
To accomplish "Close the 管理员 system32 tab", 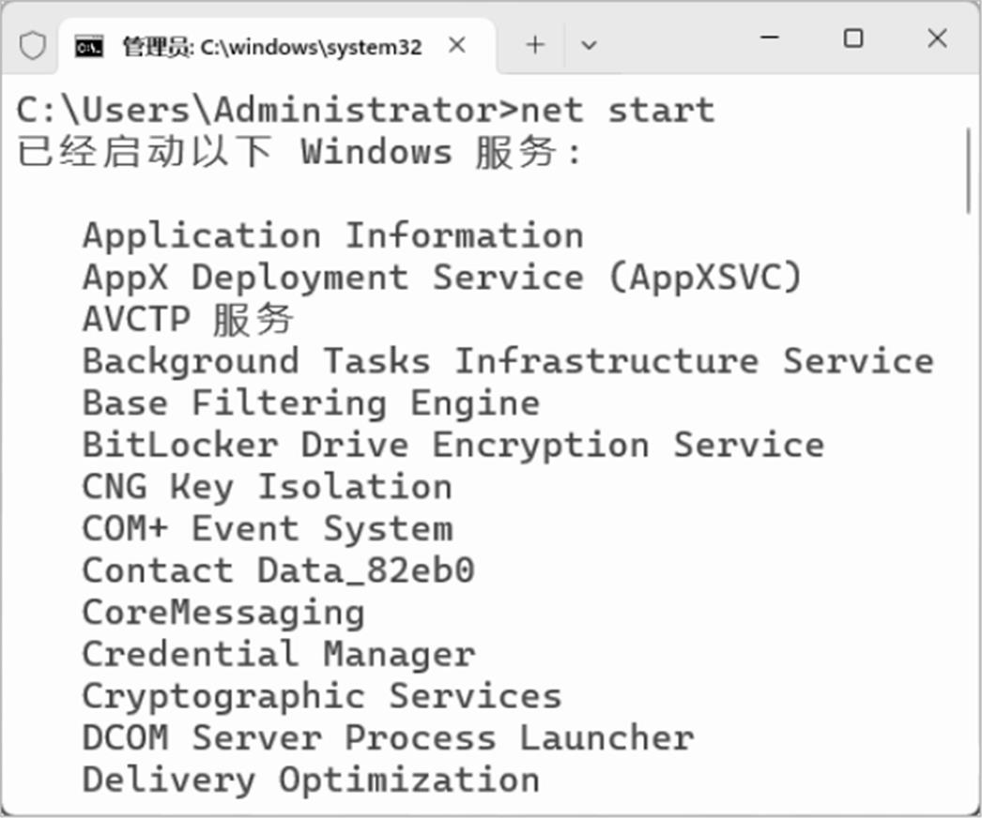I will coord(457,45).
